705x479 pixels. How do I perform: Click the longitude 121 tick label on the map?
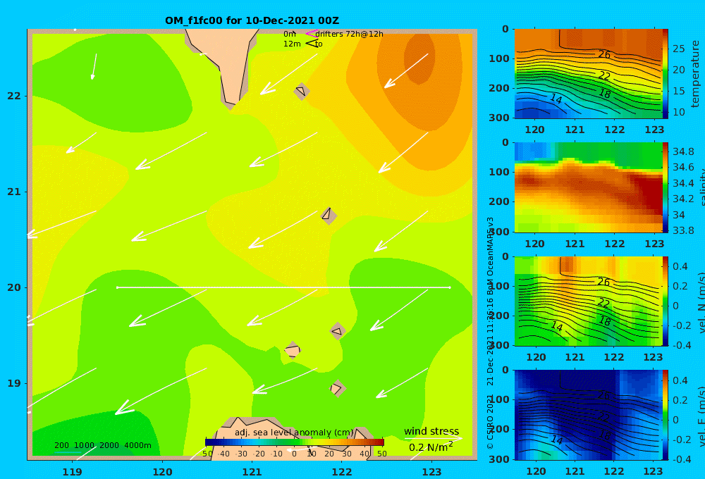pyautogui.click(x=252, y=472)
